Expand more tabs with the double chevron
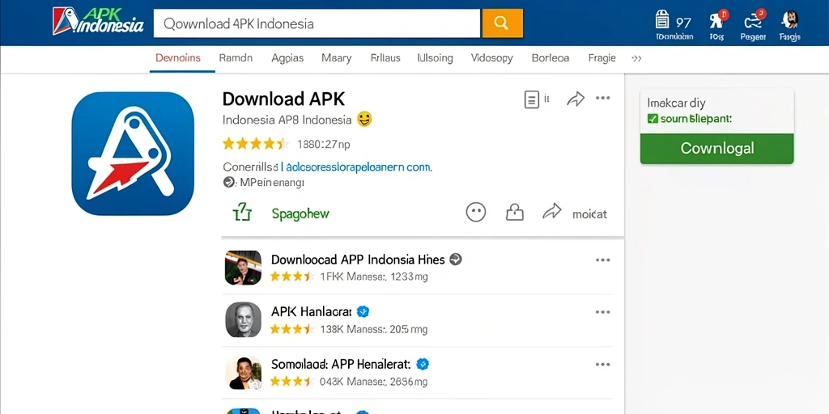Viewport: 829px width, 414px height. (x=636, y=58)
